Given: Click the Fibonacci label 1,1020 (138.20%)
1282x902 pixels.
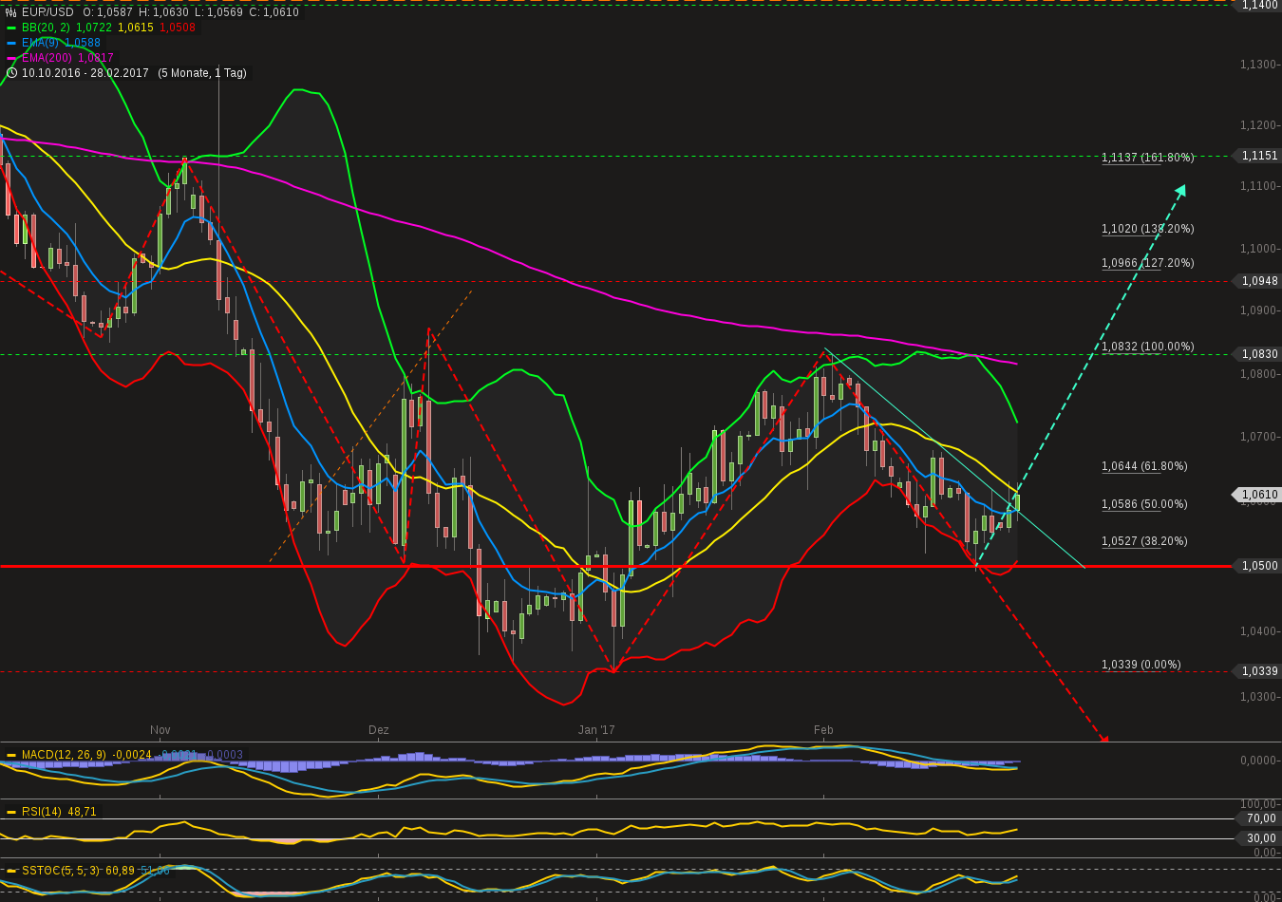Looking at the screenshot, I should click(1148, 229).
